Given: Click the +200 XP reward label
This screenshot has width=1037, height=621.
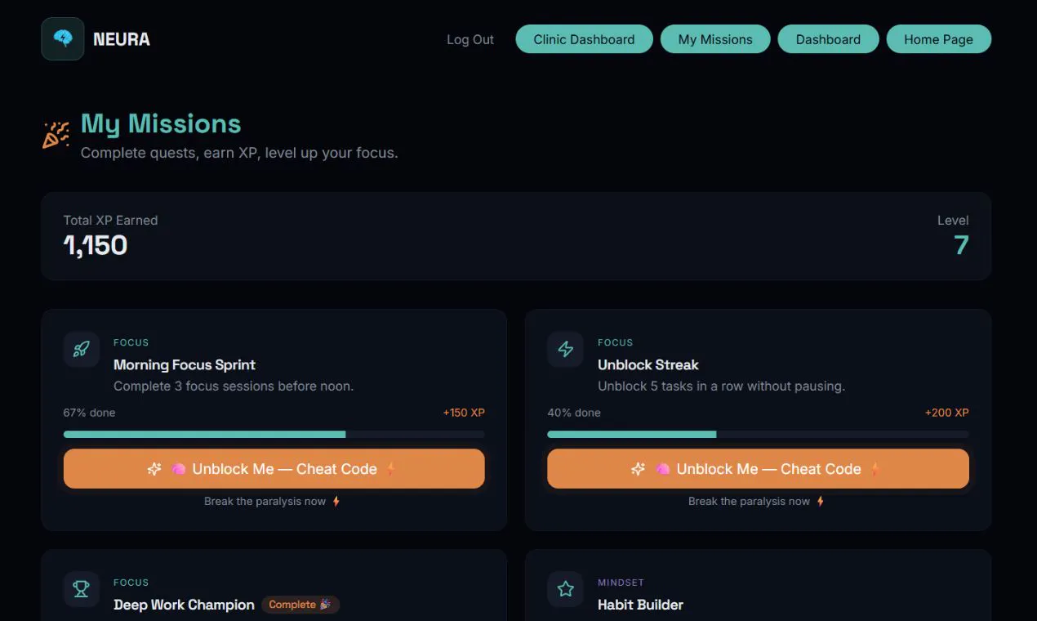Looking at the screenshot, I should [x=946, y=413].
